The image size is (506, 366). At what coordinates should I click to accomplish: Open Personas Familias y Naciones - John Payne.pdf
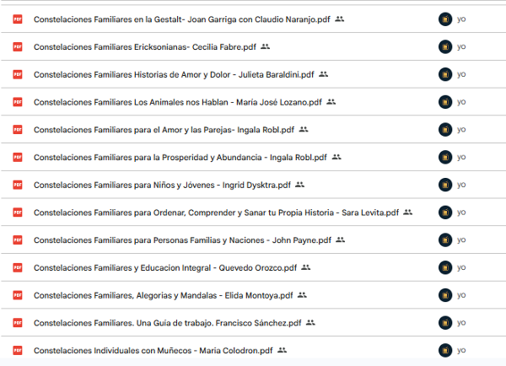coord(182,240)
